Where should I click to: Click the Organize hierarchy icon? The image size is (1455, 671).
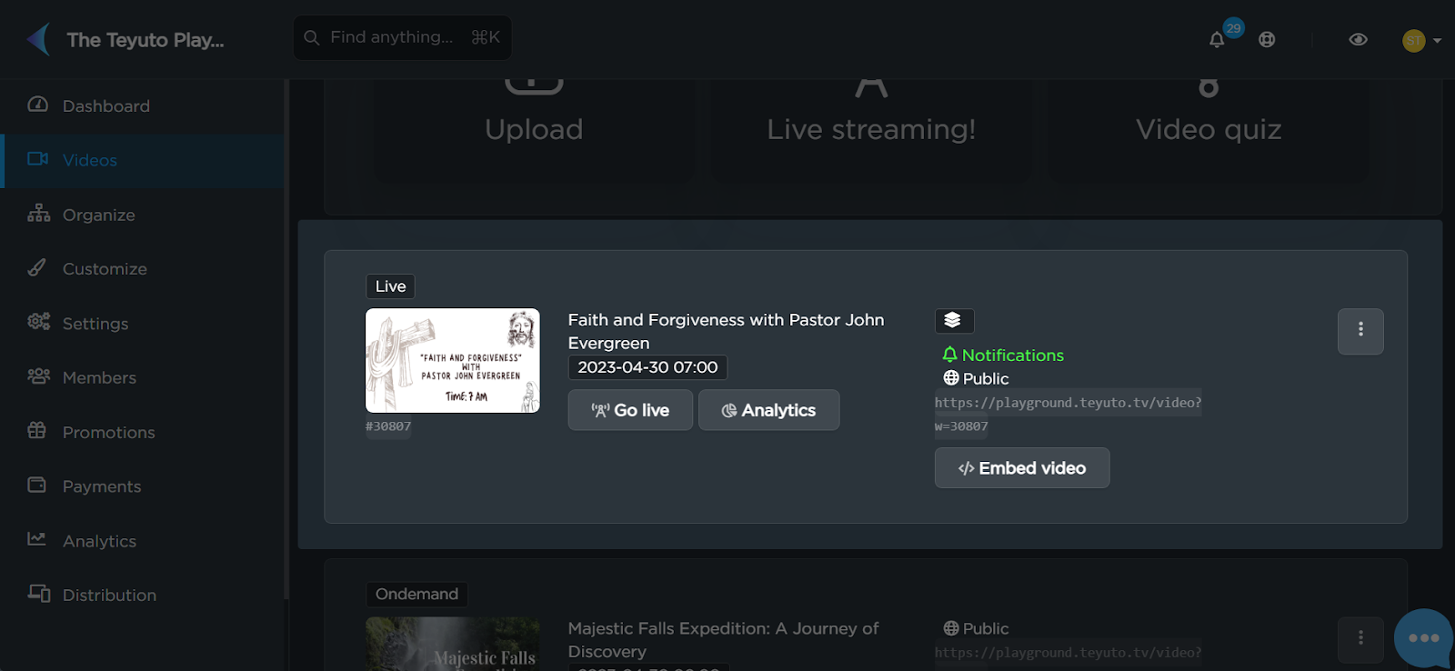(x=38, y=213)
